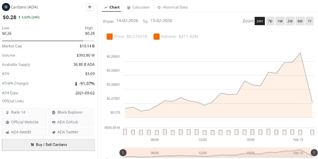
Task: Set the zoom to 1Y
Action: tap(310, 21)
